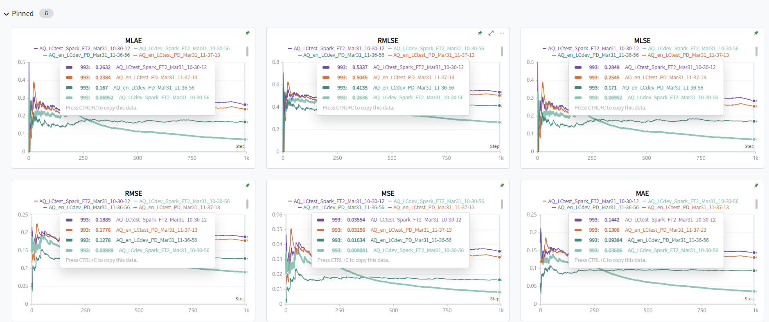Toggle AQ_en_LCdev_PD series in MLAE legend

86,55
